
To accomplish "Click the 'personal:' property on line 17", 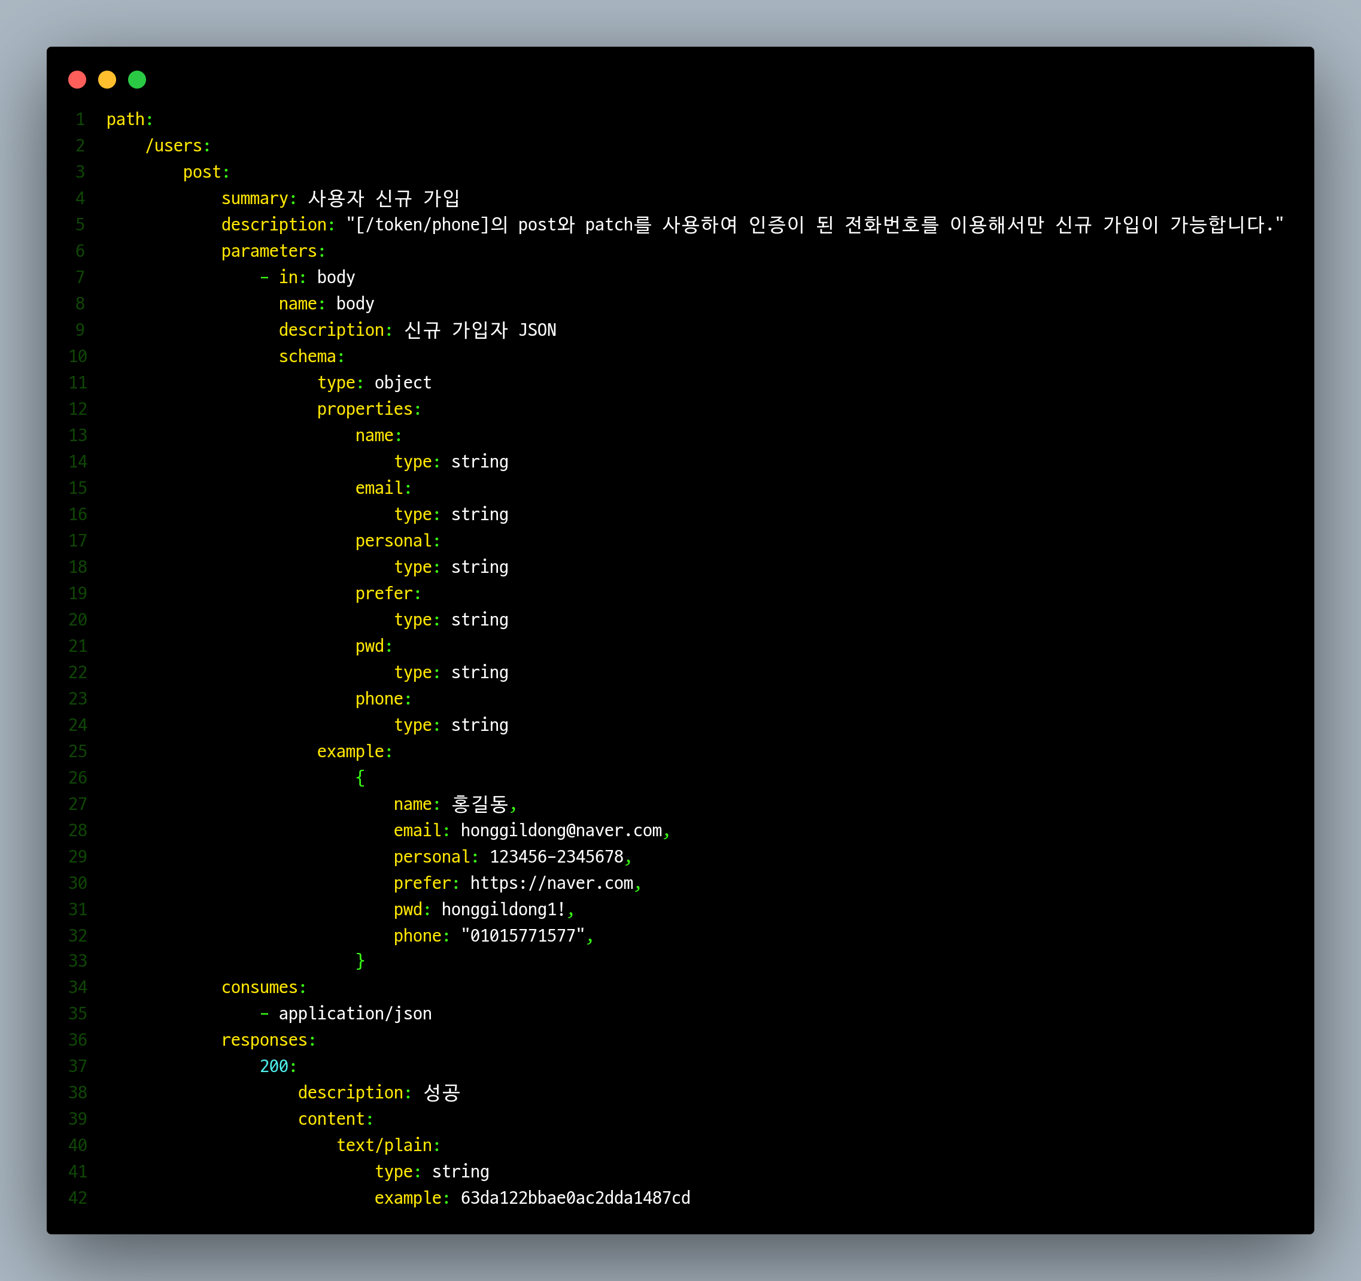I will (398, 541).
